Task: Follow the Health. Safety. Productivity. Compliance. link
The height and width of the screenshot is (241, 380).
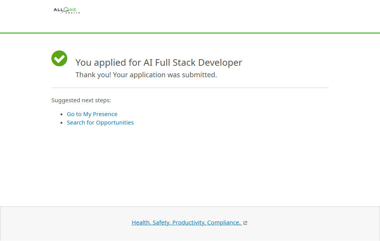Action: click(x=186, y=223)
